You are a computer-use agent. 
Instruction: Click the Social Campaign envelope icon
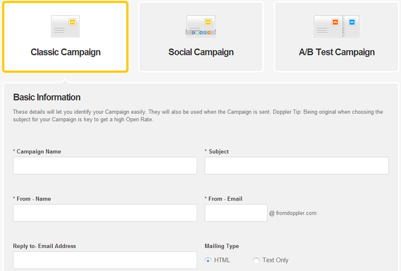tap(200, 26)
